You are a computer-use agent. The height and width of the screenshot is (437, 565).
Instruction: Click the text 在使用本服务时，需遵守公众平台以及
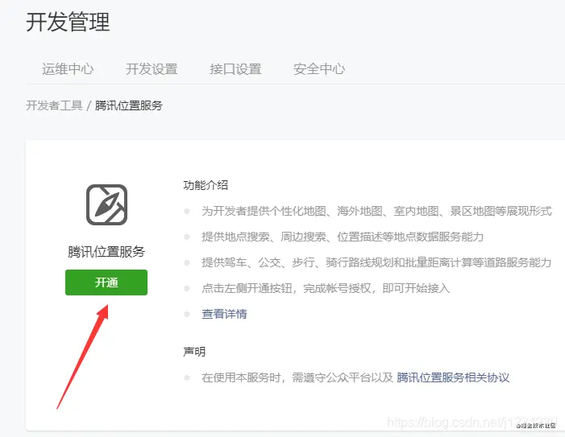click(297, 377)
